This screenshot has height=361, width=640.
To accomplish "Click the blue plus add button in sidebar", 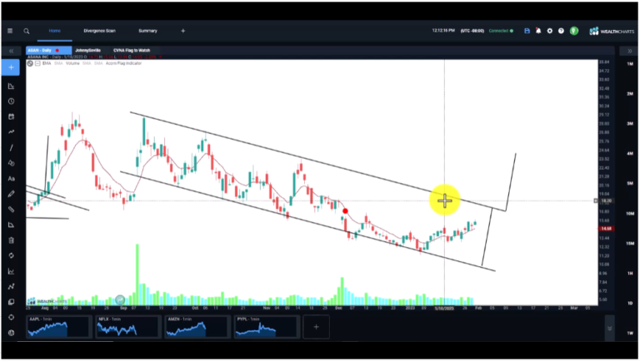I will click(11, 67).
